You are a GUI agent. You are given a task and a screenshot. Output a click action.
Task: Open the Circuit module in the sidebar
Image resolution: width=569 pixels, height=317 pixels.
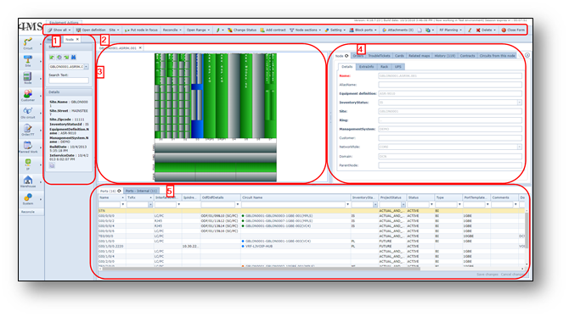coord(28,43)
